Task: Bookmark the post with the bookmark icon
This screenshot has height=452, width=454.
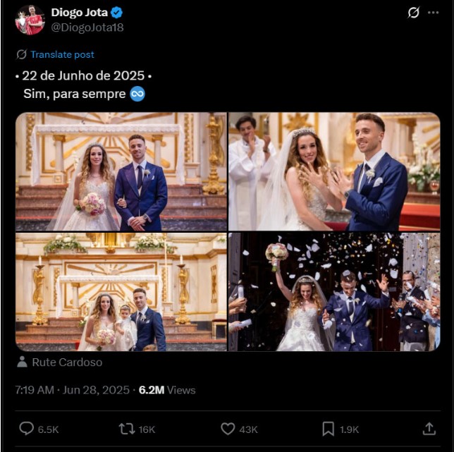Action: (x=329, y=429)
